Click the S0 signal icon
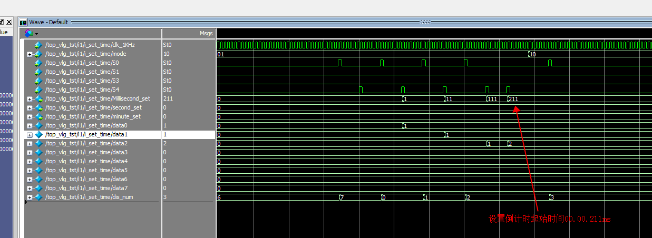Image resolution: width=652 pixels, height=238 pixels. point(38,63)
